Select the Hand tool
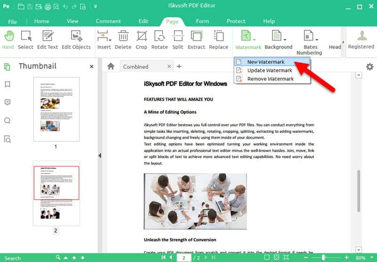The height and width of the screenshot is (262, 377). tap(8, 40)
